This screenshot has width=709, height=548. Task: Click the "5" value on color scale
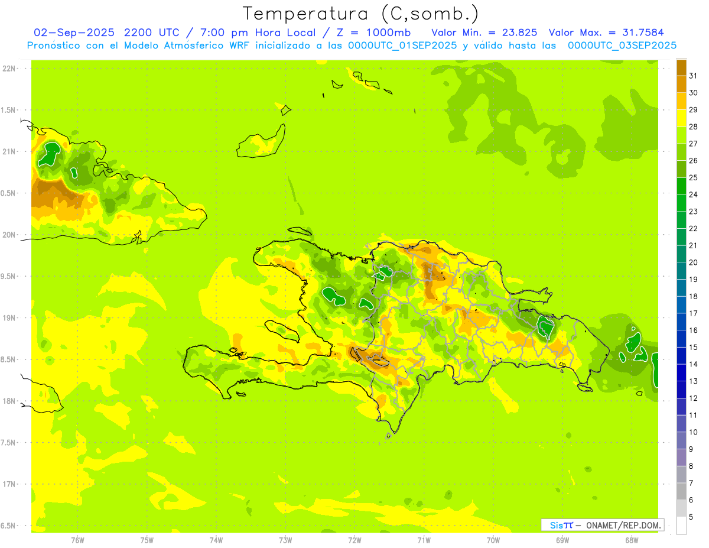click(692, 517)
